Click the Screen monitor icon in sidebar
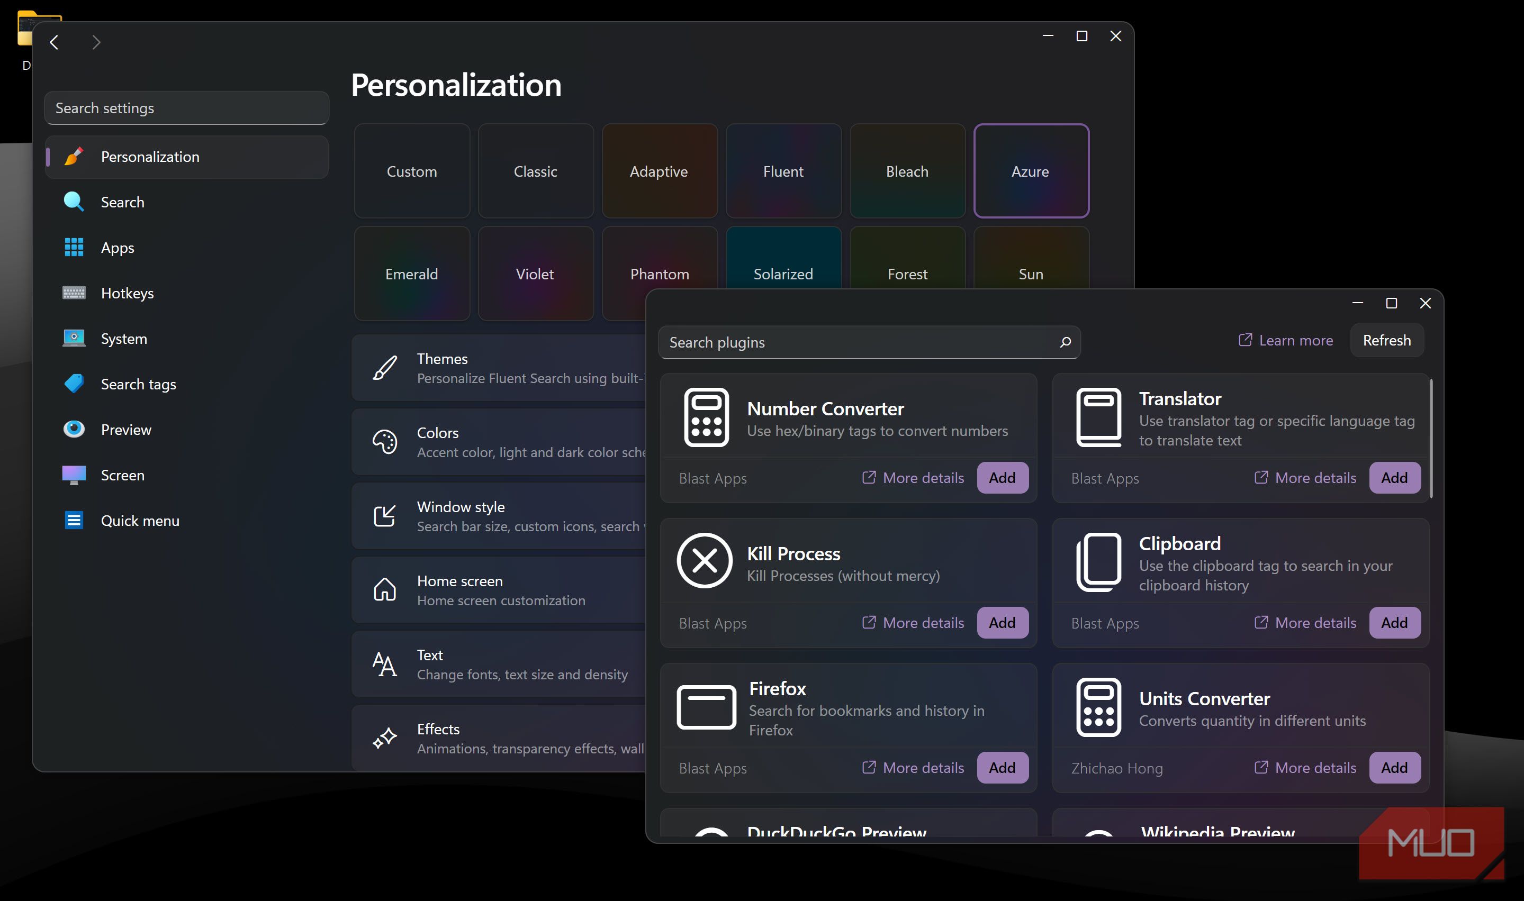This screenshot has height=901, width=1524. (x=74, y=475)
